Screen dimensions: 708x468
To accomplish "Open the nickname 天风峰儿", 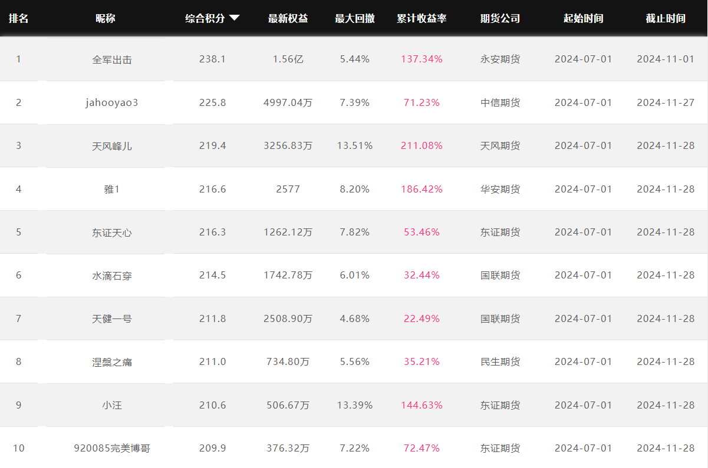I will (x=112, y=146).
